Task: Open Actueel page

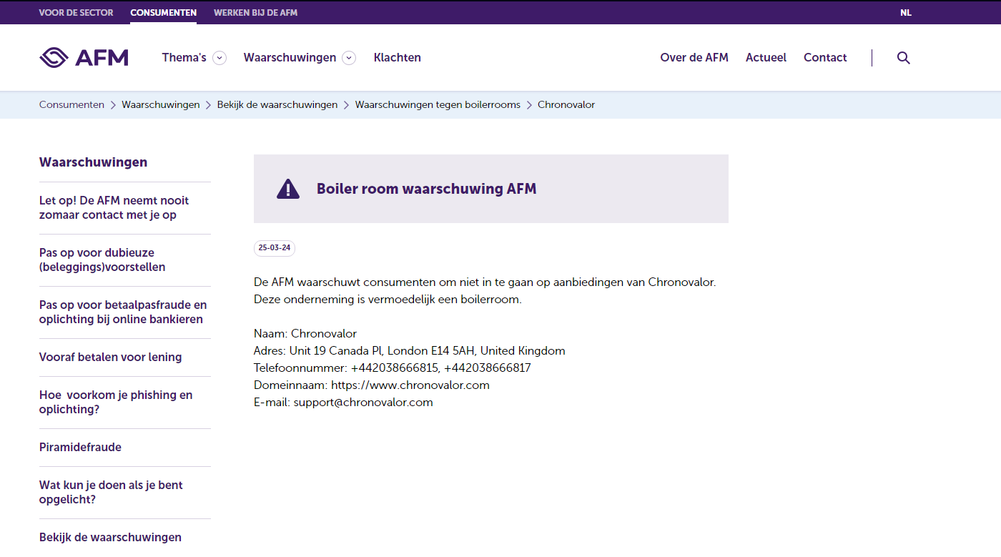Action: 766,58
